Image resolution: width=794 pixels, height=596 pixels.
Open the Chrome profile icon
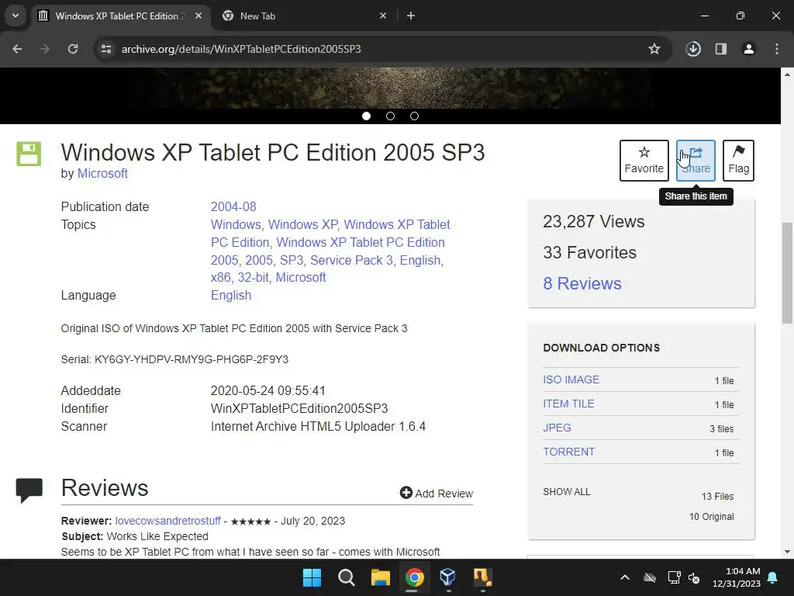click(x=749, y=49)
